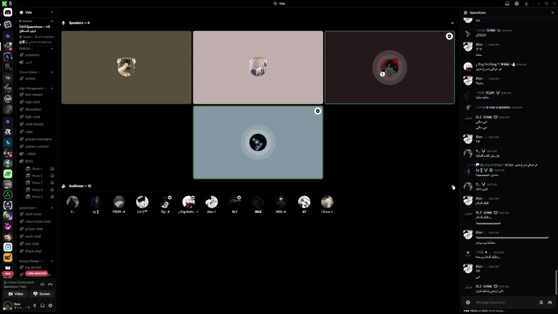
Task: Open the help icon in title bar
Action: [x=517, y=3]
